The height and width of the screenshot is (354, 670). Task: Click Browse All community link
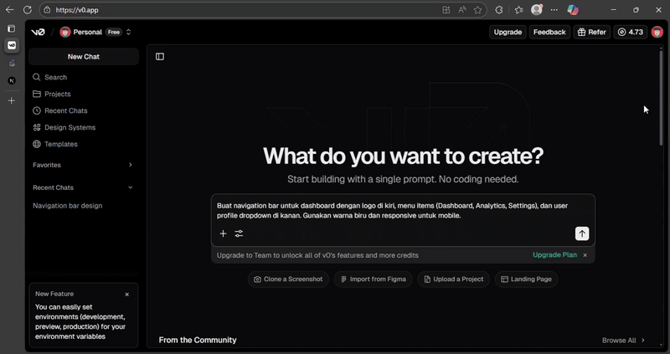(623, 341)
